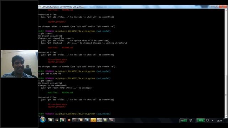
Task: Click the MINGW64 terminal title bar text
Action: (63, 7)
